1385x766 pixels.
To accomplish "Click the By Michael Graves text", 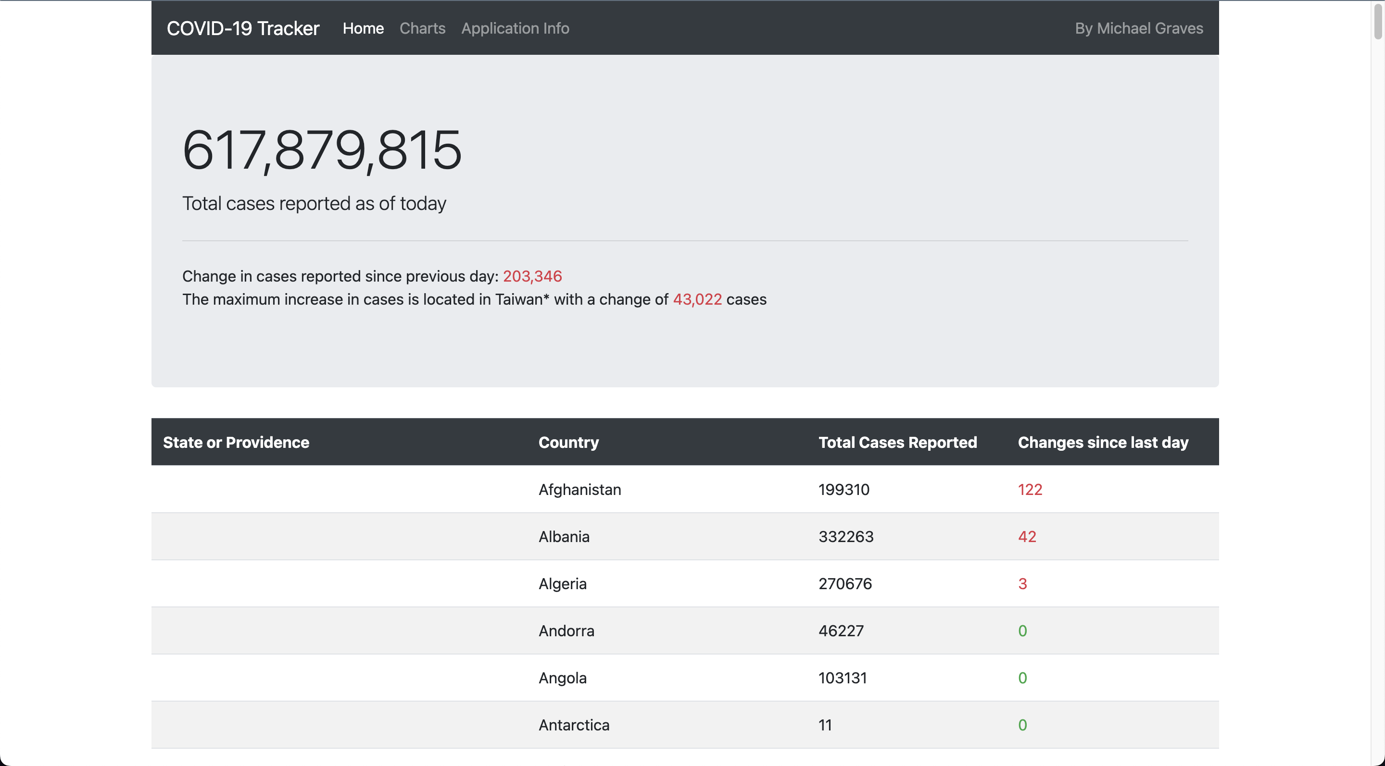I will pyautogui.click(x=1138, y=28).
